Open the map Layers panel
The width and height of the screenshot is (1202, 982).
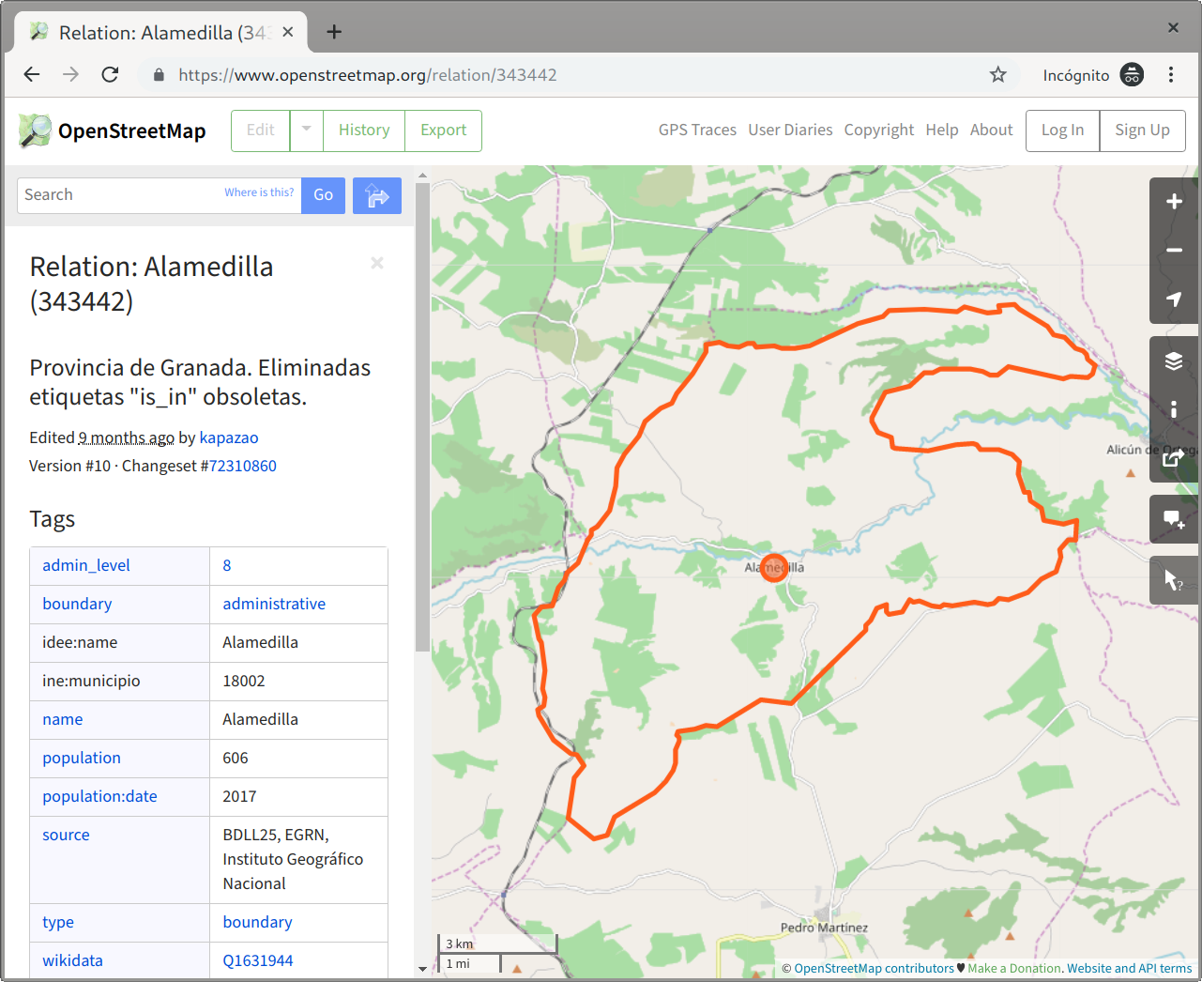1174,361
